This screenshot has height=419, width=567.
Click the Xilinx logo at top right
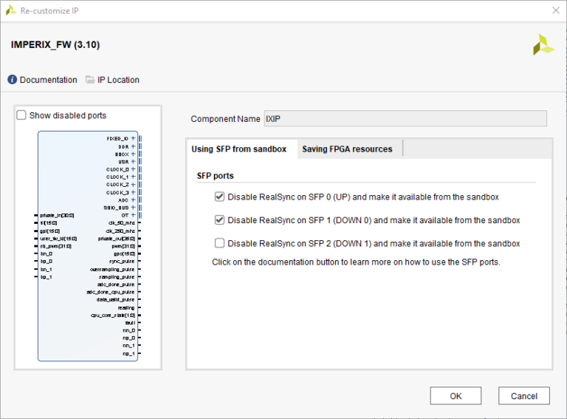tap(543, 44)
